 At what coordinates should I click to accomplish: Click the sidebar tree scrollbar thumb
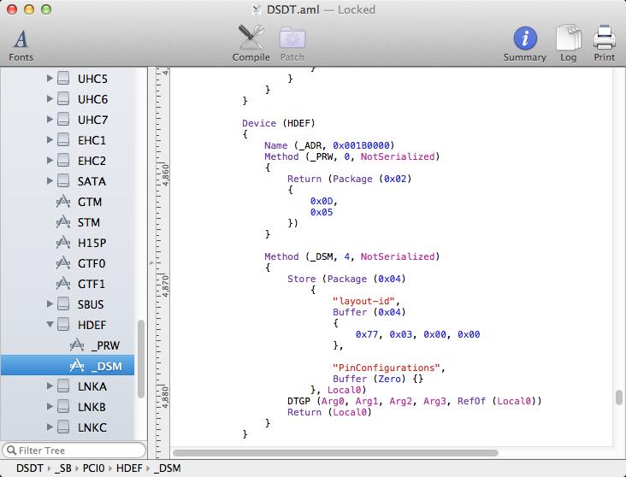click(141, 358)
